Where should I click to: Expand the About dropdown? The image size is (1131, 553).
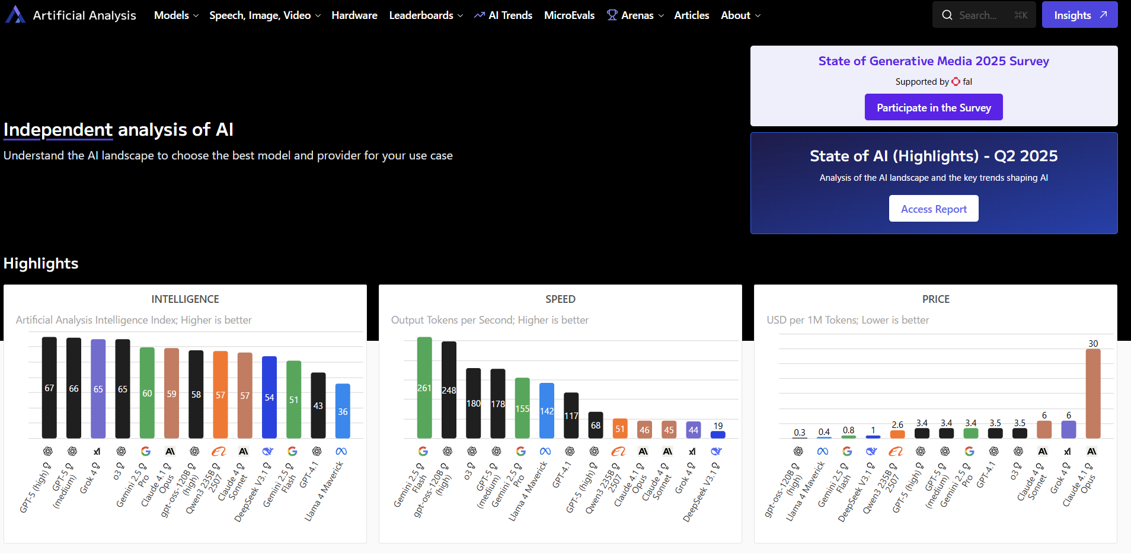[740, 15]
